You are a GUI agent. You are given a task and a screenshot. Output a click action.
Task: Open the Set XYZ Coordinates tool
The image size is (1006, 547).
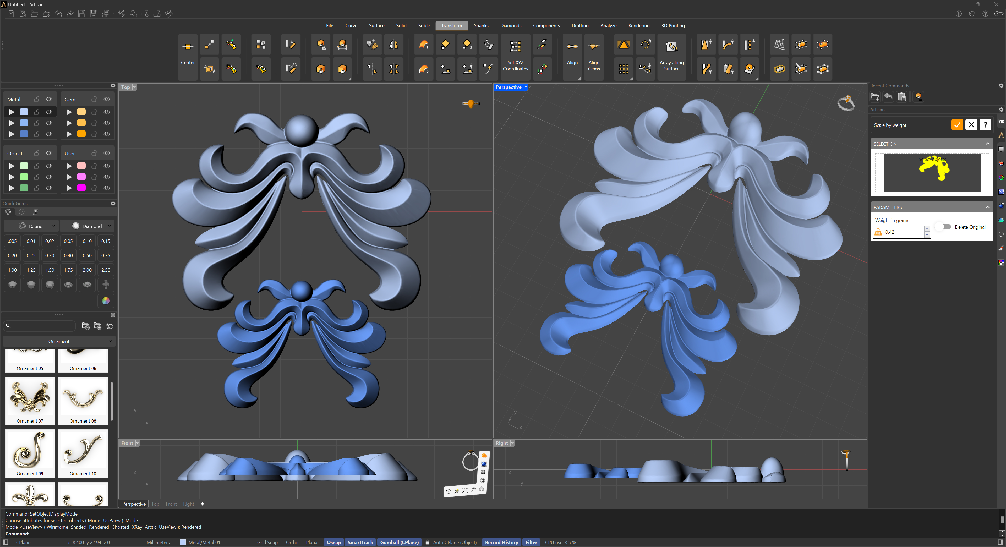point(515,55)
